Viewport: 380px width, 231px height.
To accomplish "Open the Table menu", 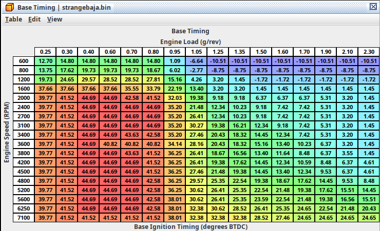I will (13, 19).
